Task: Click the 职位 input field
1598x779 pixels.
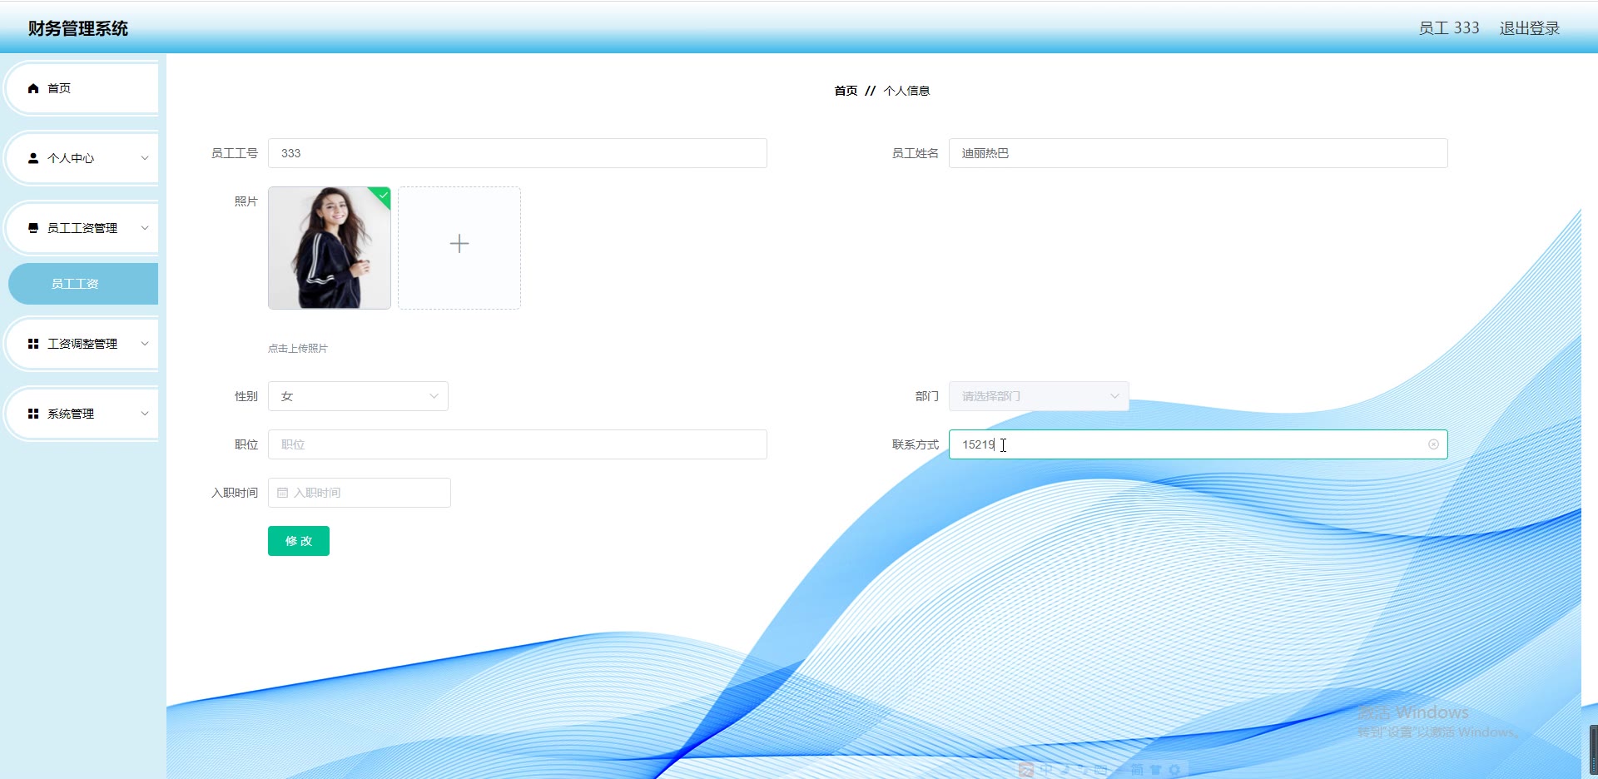Action: pos(518,444)
